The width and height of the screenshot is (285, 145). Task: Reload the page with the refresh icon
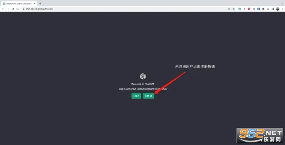point(13,9)
